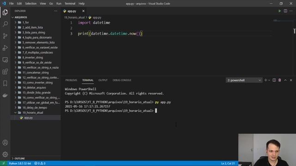Viewport: 296px width, 166px height.
Task: Run Python file with play icon
Action: point(279,11)
